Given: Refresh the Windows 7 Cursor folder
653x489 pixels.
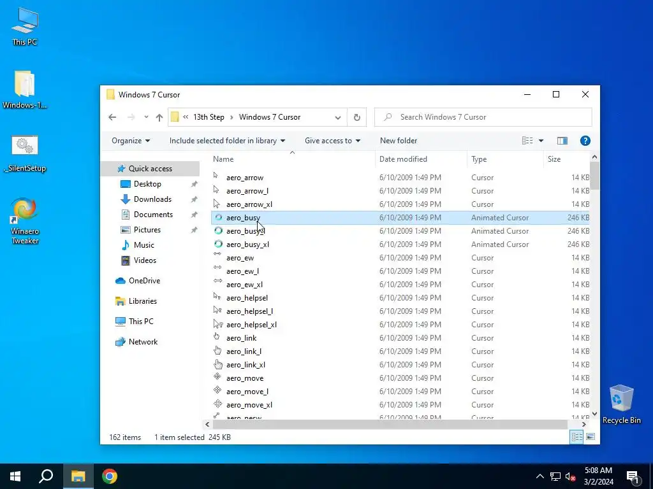Looking at the screenshot, I should 357,117.
